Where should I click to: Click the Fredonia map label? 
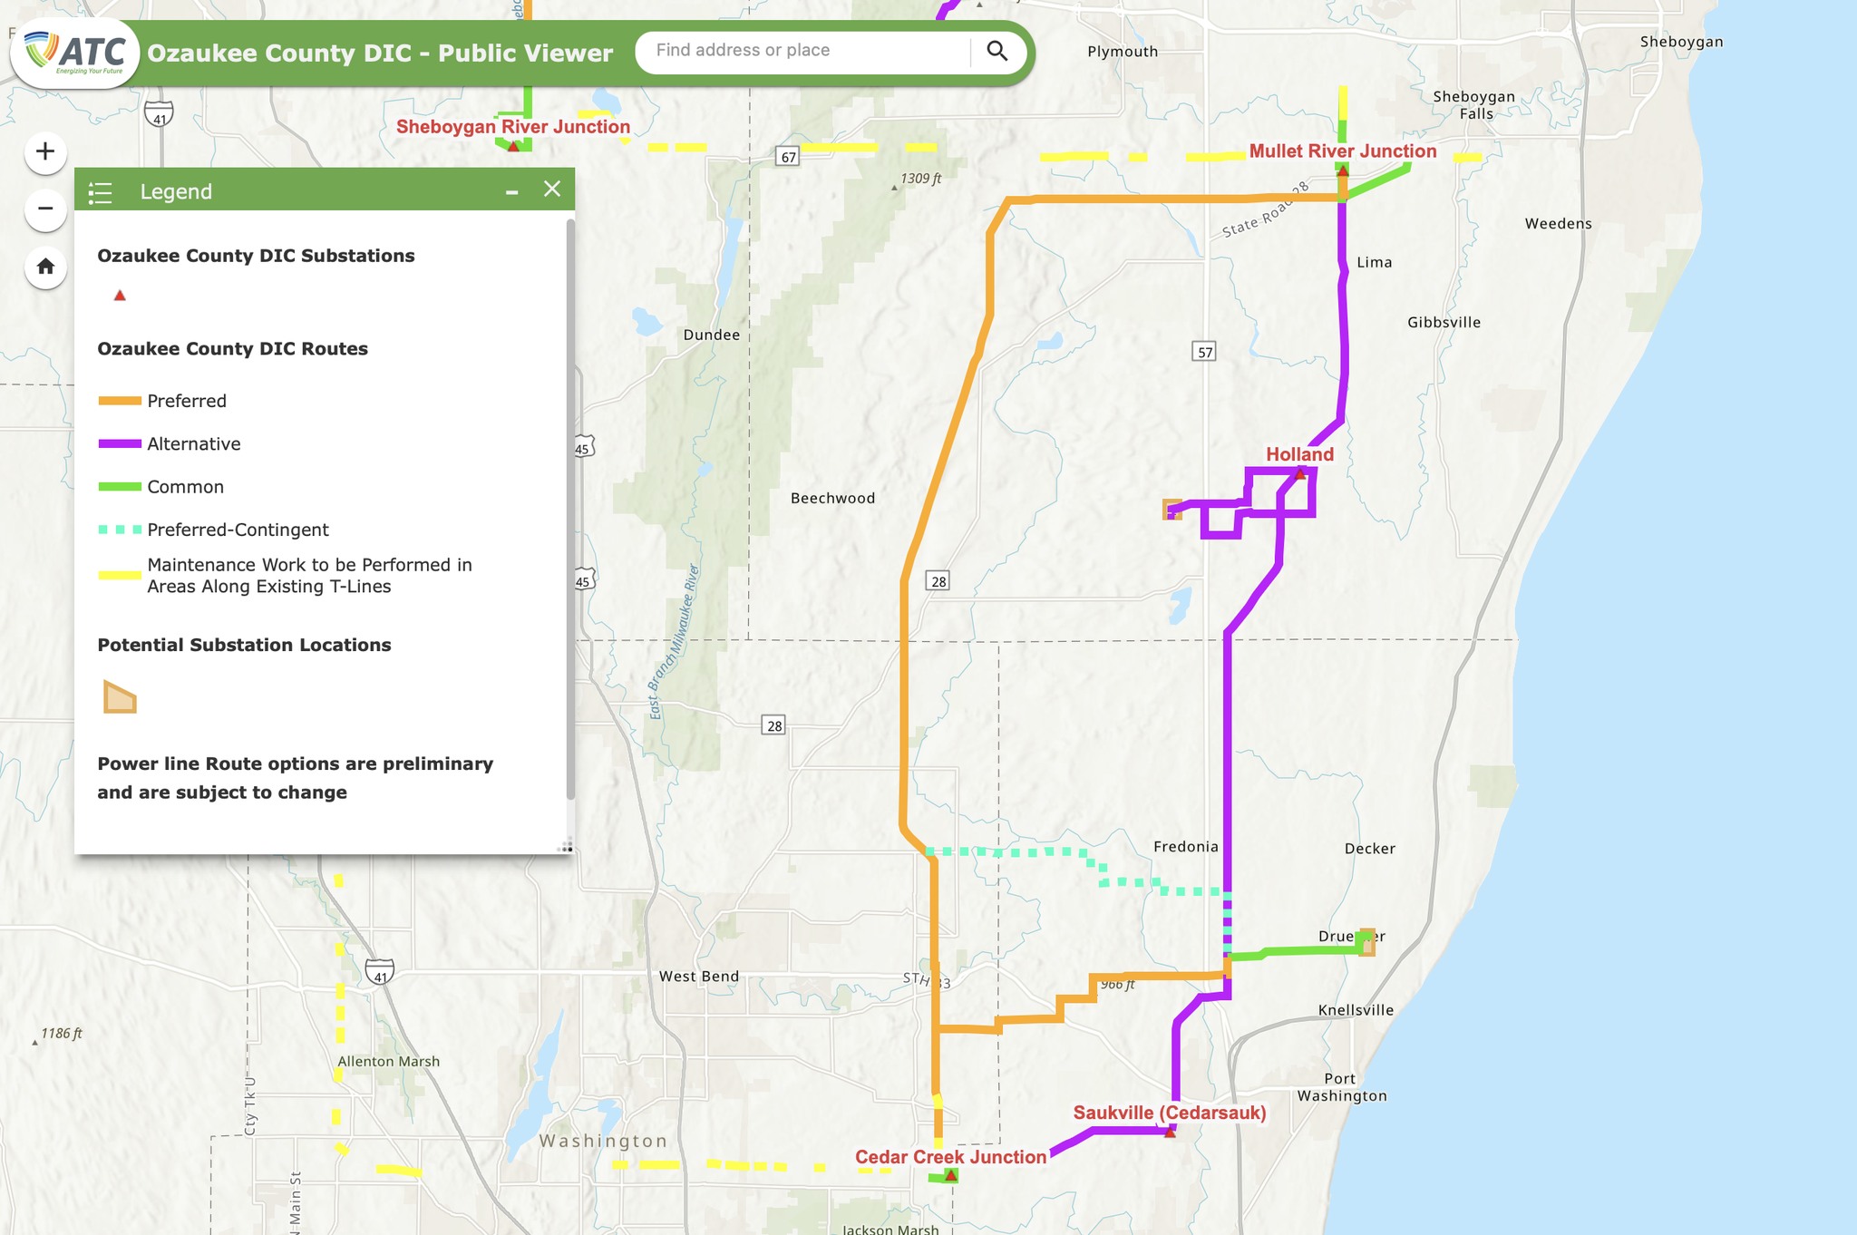coord(1186,847)
